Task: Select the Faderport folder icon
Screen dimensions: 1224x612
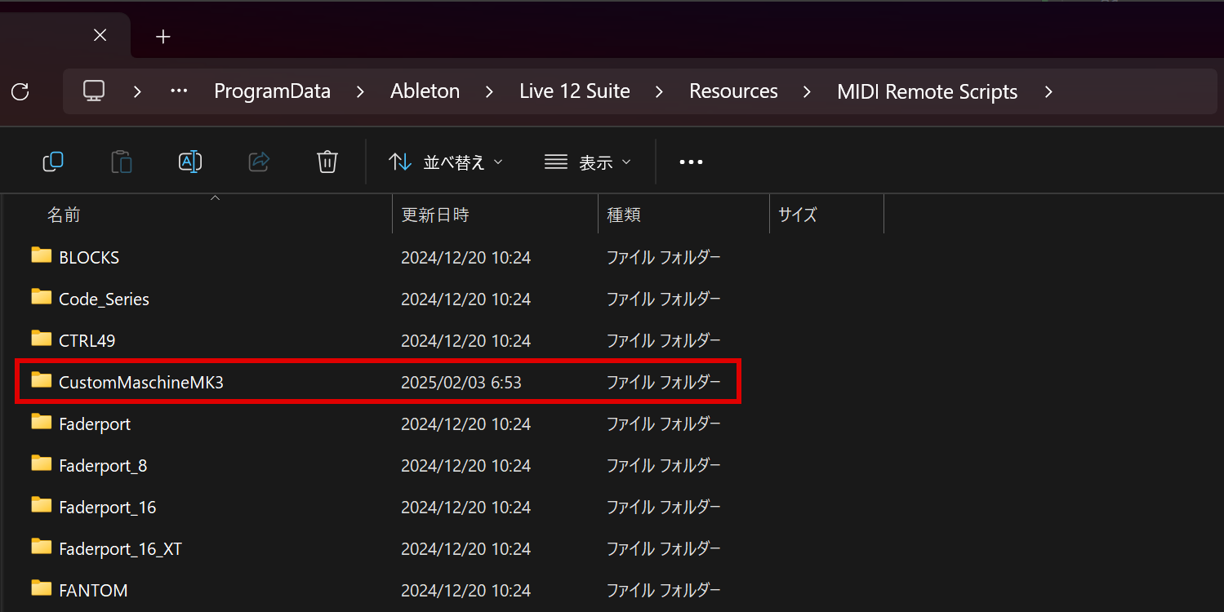Action: pos(42,422)
